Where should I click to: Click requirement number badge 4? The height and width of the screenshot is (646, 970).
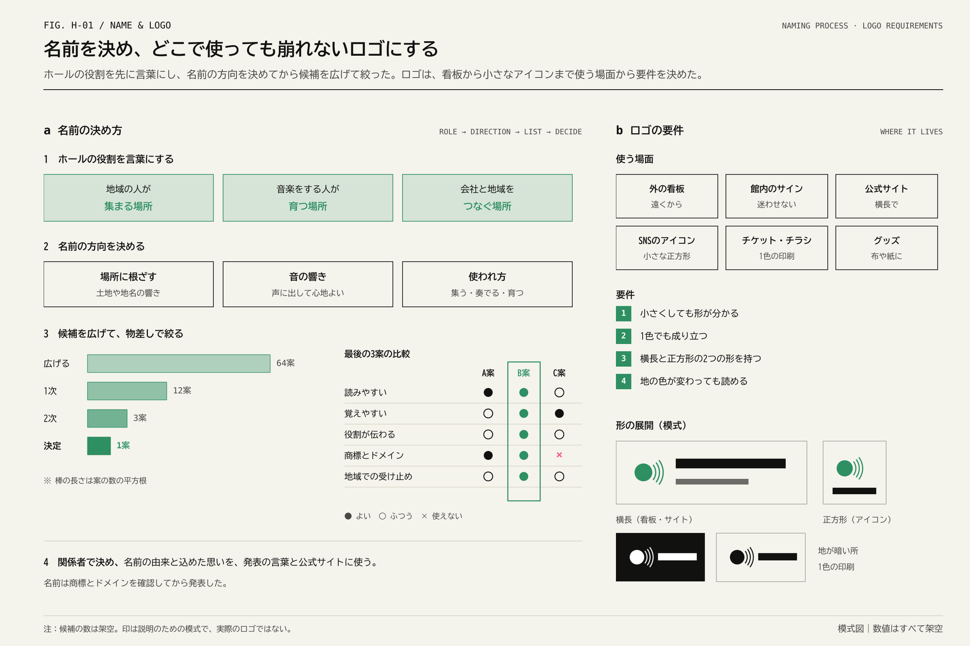coord(624,381)
